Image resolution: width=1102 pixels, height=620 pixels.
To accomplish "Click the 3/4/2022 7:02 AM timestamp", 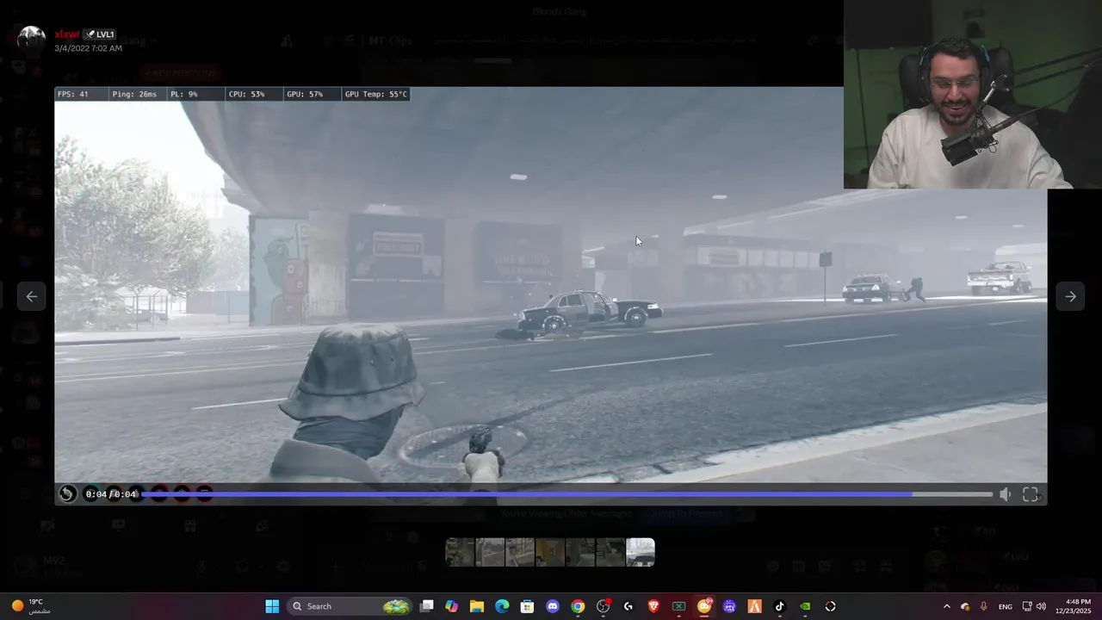I will pyautogui.click(x=88, y=48).
